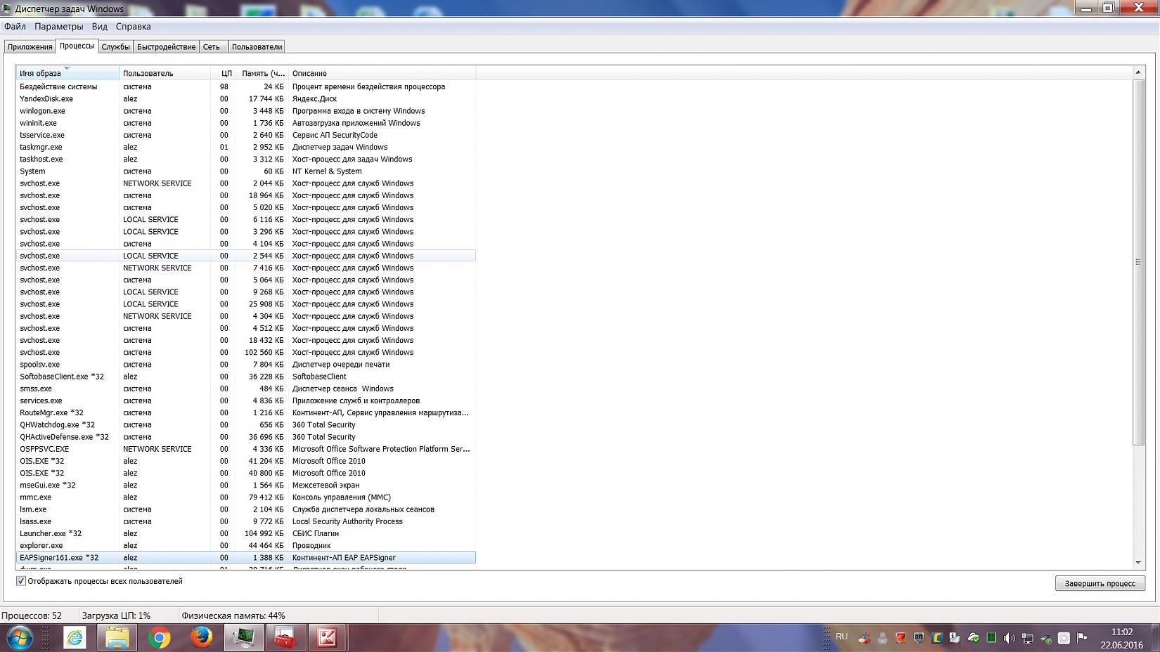
Task: Switch to the Службы tab
Action: point(115,47)
